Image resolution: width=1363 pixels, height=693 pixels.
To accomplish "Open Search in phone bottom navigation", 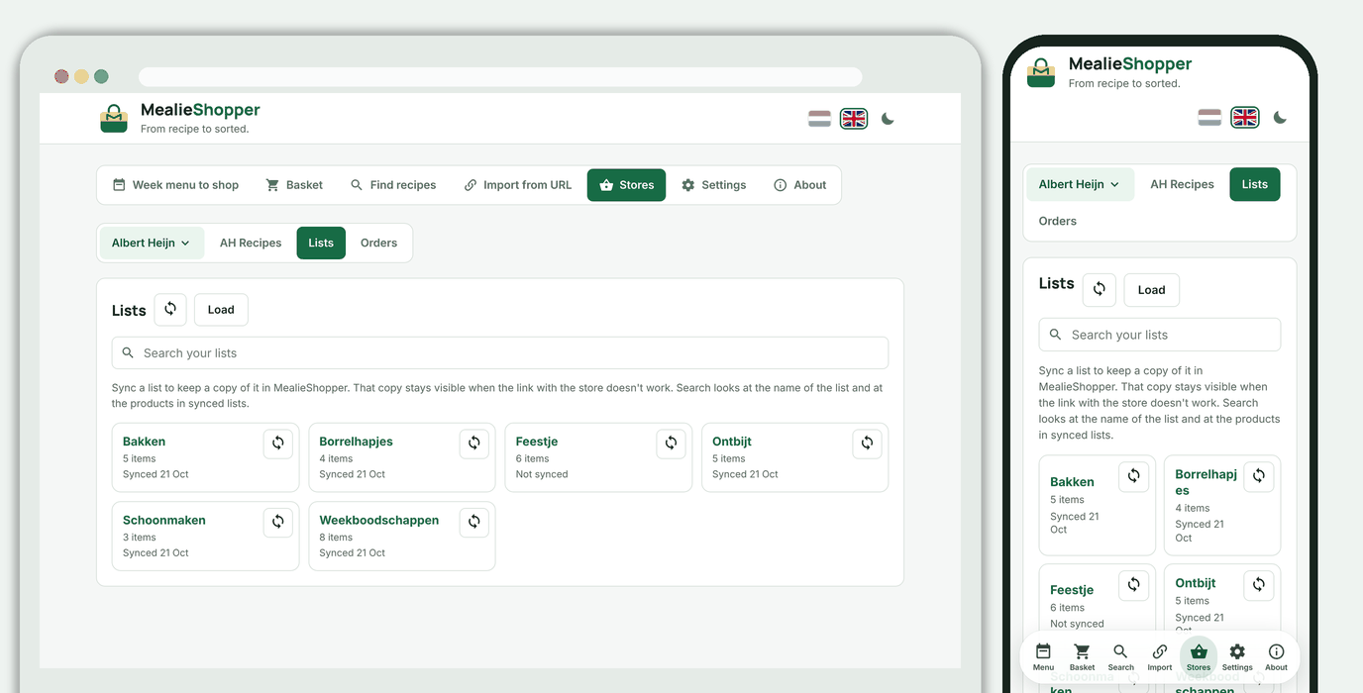I will click(x=1120, y=657).
